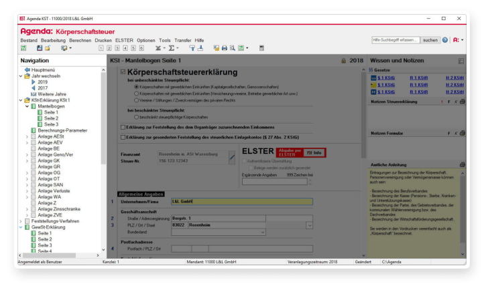Enable the Organträger Einkommen Feststellung checkbox
488x290 pixels.
coord(122,126)
